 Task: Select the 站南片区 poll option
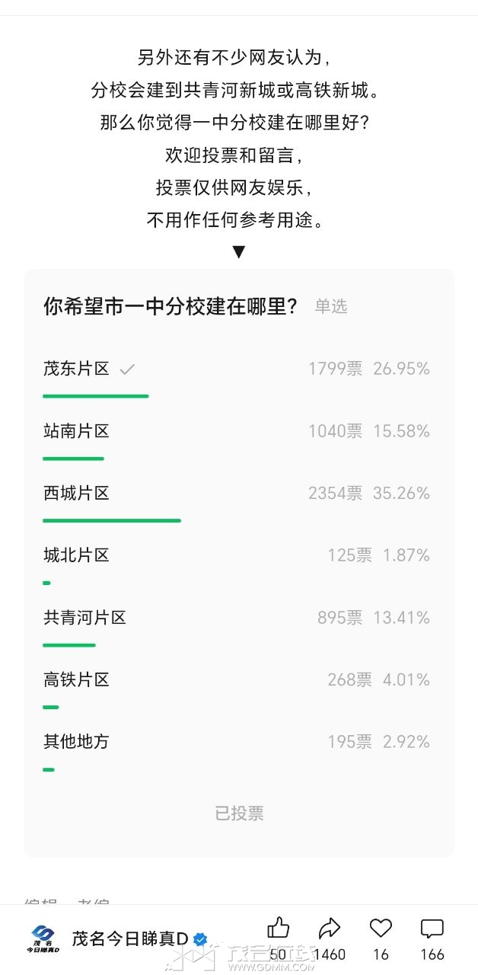238,440
